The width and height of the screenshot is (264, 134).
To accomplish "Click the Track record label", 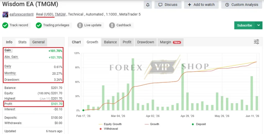I will 19,25.
